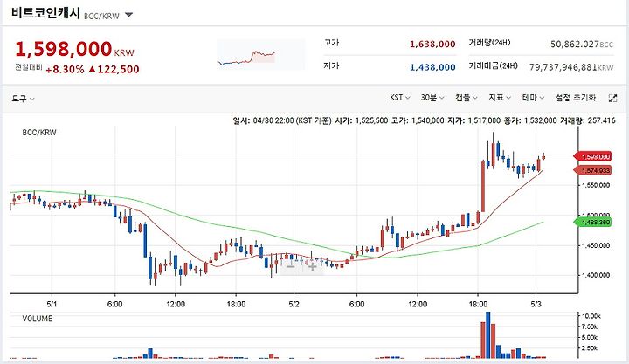
Task: Zoom in chart with plus button
Action: pyautogui.click(x=312, y=266)
